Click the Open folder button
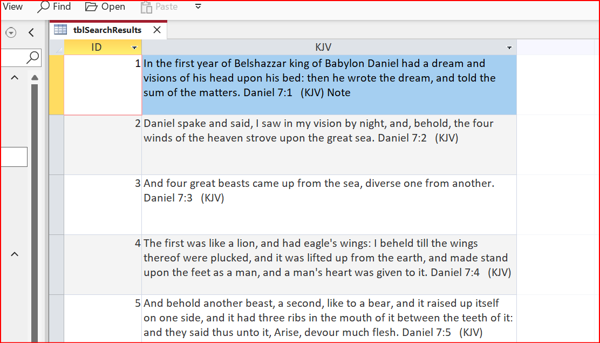 [105, 7]
